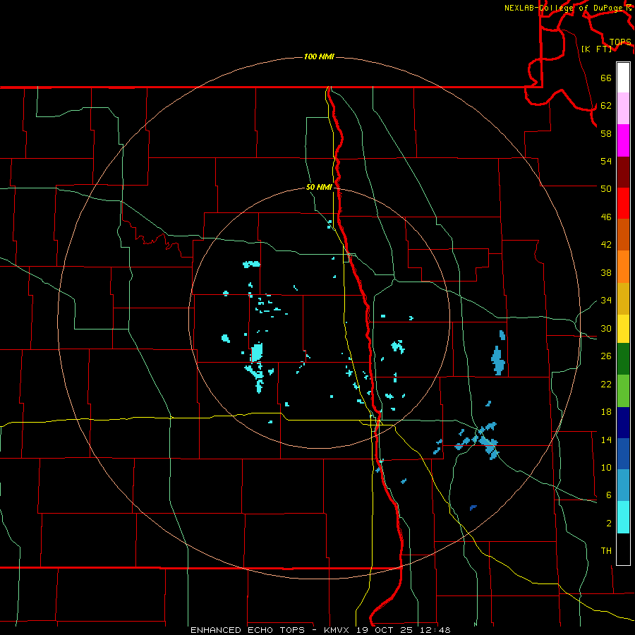Click the magenta legend swatch
Image resolution: width=635 pixels, height=635 pixels.
pos(623,140)
